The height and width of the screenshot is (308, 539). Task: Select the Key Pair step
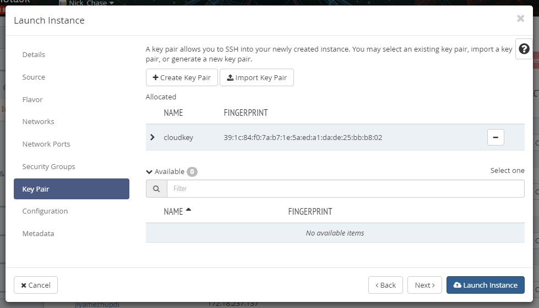[x=72, y=189]
